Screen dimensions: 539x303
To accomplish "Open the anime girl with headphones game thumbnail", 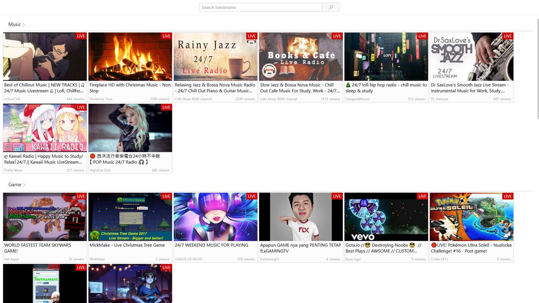I will [x=130, y=284].
